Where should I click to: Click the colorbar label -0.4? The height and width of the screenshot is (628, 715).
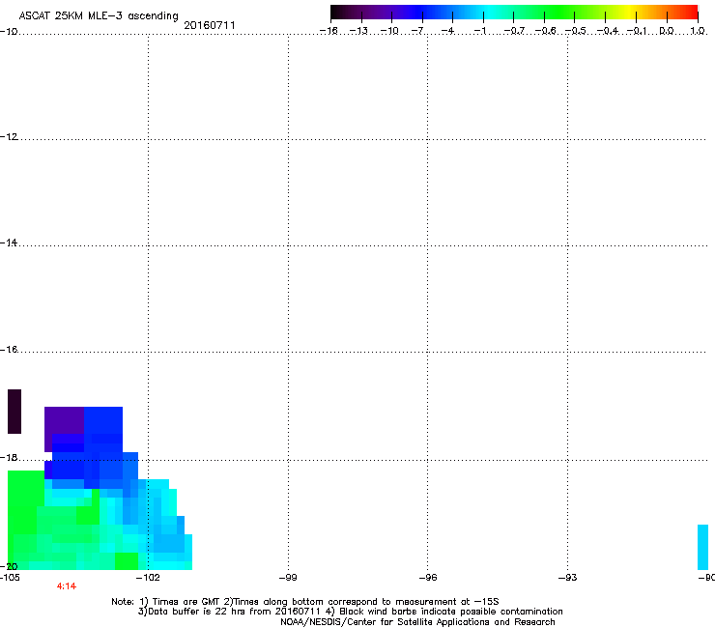608,31
